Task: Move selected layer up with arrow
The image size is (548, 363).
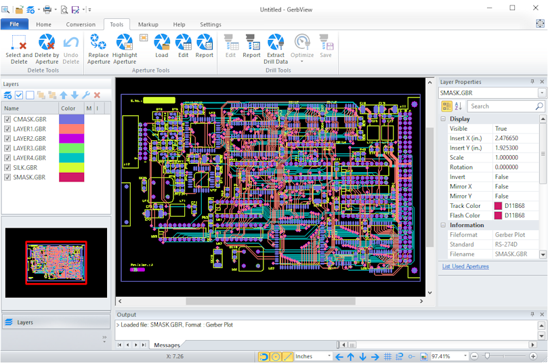Action: pos(64,95)
